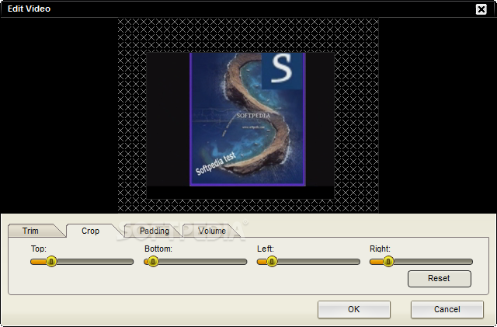
Task: Click the 'Edit Video' title text
Action: coord(29,9)
